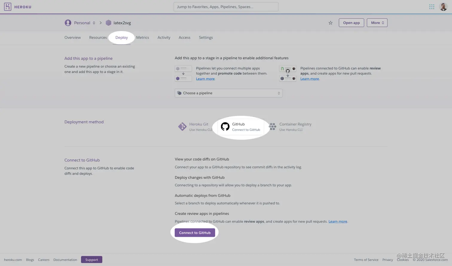Click 'Deploy changes with GitHub' text
452x266 pixels.
[x=200, y=178]
